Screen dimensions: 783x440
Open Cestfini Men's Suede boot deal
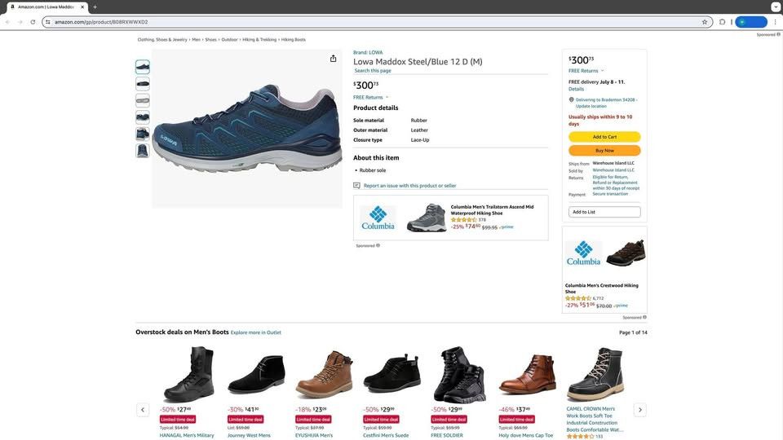coord(386,435)
